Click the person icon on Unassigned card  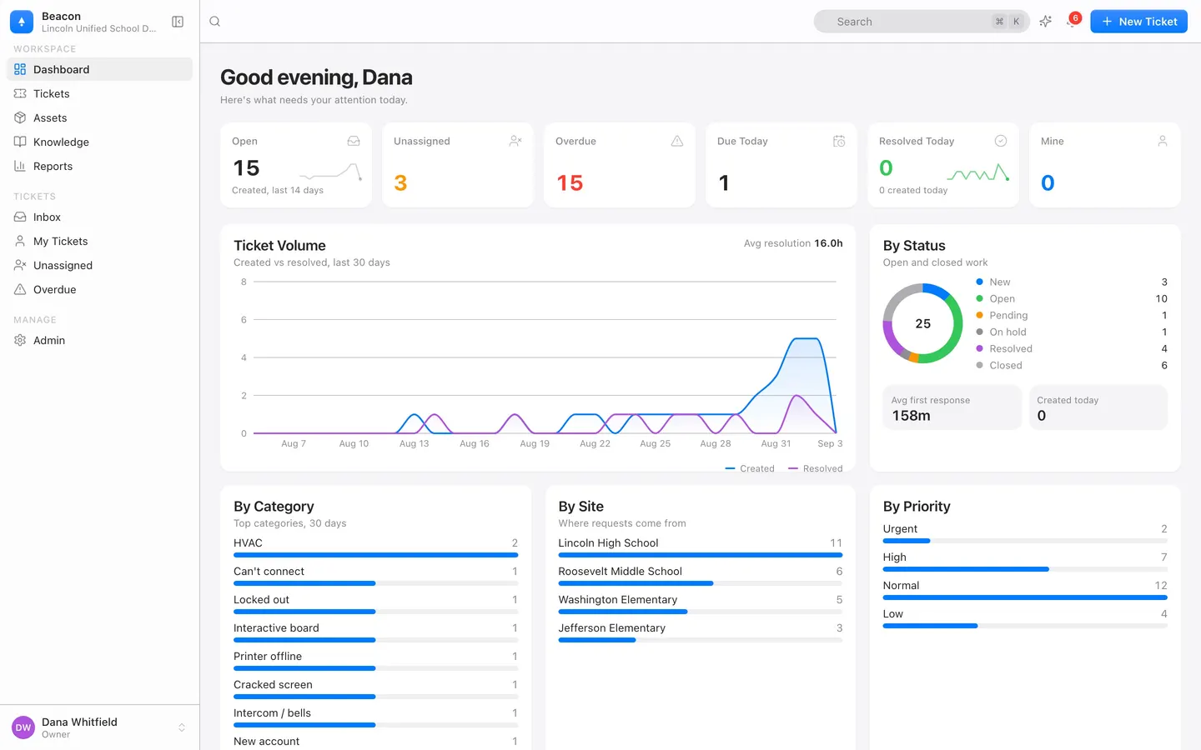coord(515,142)
